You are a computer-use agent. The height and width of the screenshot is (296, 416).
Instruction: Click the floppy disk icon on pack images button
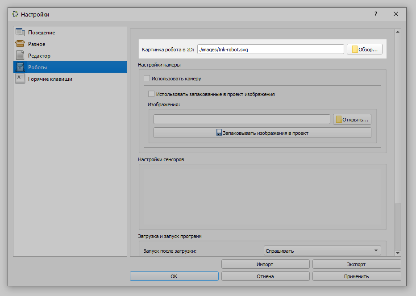coord(219,133)
